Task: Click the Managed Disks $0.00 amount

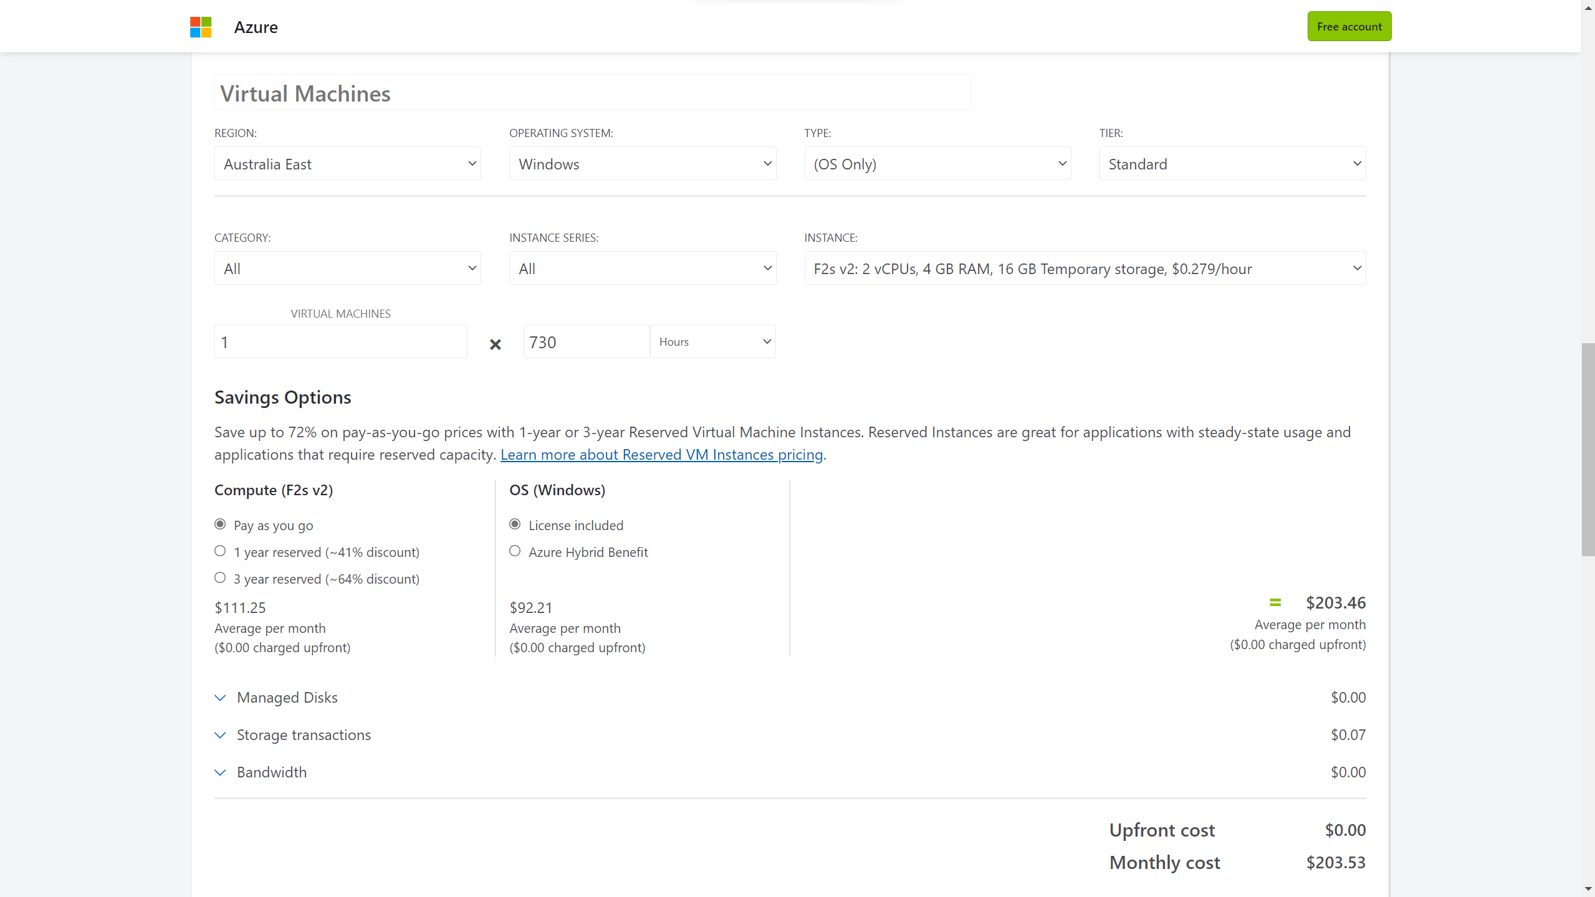Action: pyautogui.click(x=1348, y=698)
